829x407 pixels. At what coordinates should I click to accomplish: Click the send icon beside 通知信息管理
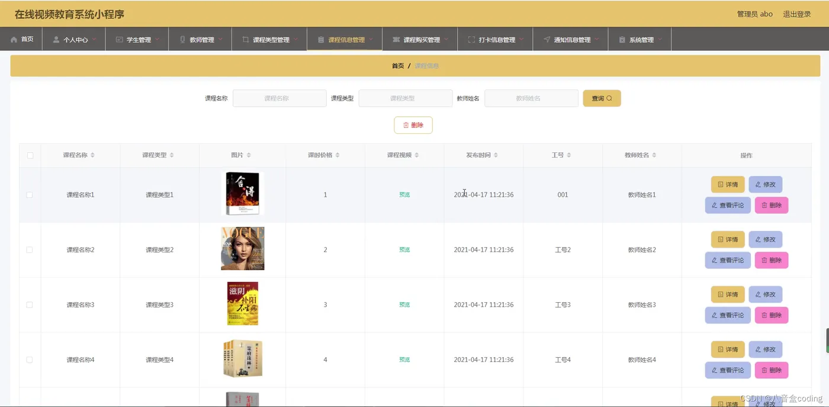[547, 40]
